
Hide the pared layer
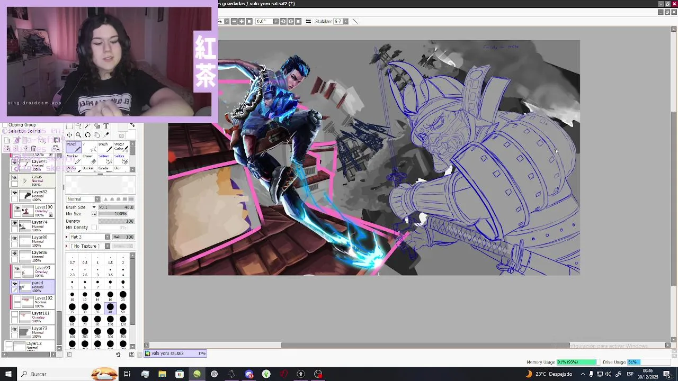click(x=14, y=284)
